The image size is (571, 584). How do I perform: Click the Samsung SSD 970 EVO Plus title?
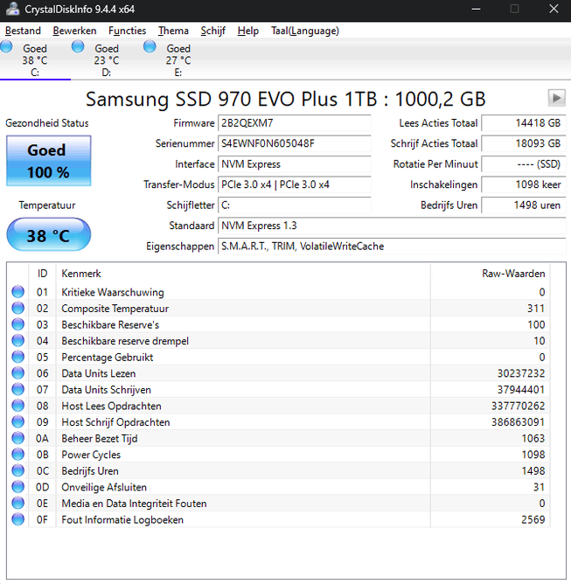(285, 99)
